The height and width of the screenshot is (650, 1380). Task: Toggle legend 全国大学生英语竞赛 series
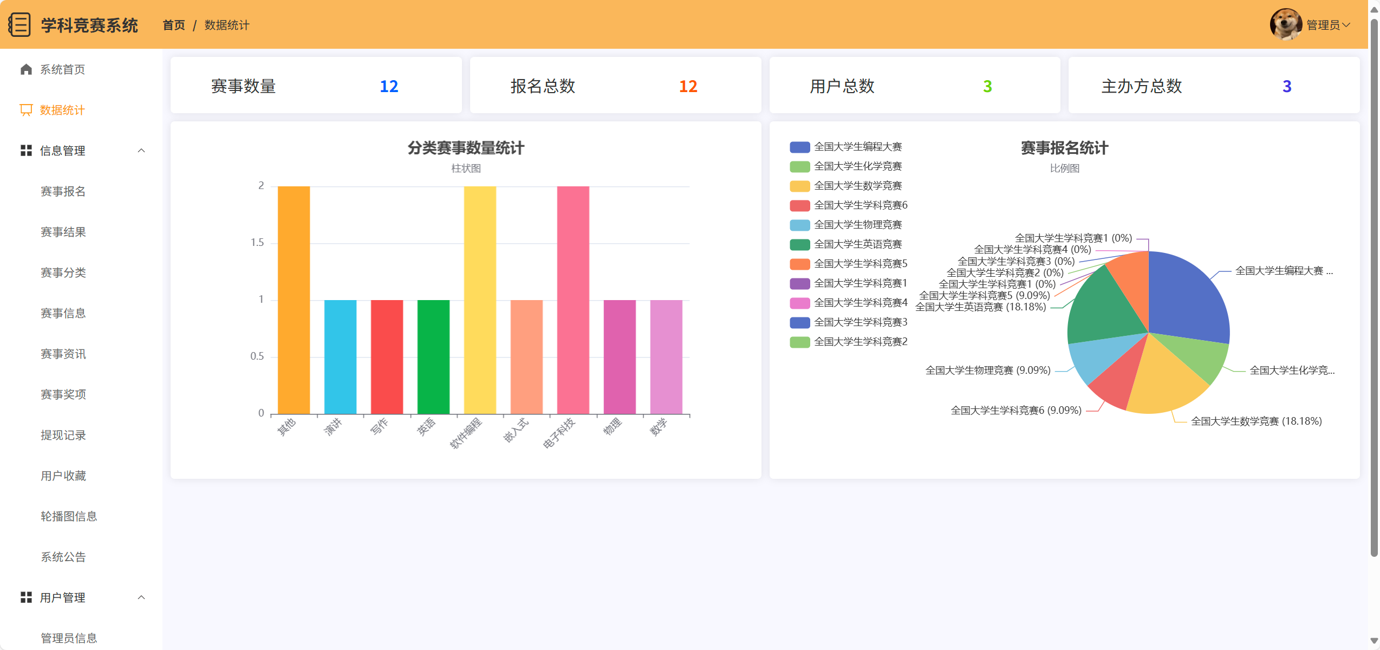pyautogui.click(x=857, y=244)
